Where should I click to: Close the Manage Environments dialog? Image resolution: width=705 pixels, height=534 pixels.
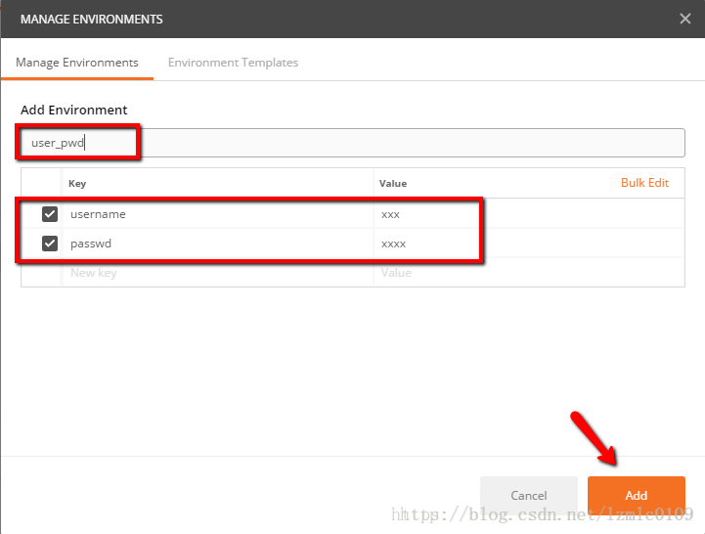tap(684, 19)
